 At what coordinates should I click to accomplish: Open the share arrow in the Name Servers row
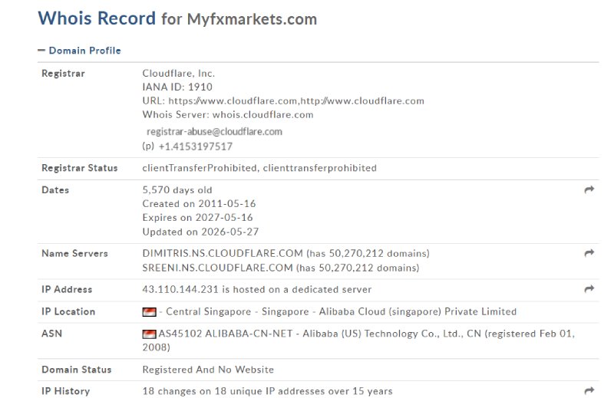[589, 253]
